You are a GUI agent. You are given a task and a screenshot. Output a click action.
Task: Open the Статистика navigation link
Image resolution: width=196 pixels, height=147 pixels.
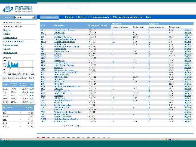70,17
